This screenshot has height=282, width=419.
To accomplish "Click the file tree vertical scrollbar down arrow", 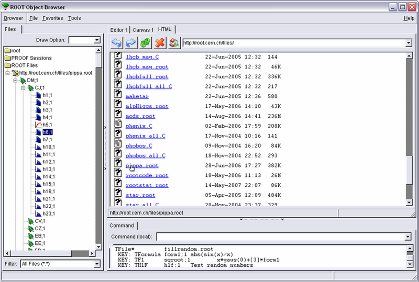I will pos(98,247).
